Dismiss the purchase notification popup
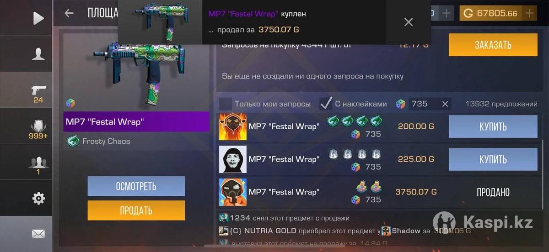This screenshot has width=549, height=252. 409,22
